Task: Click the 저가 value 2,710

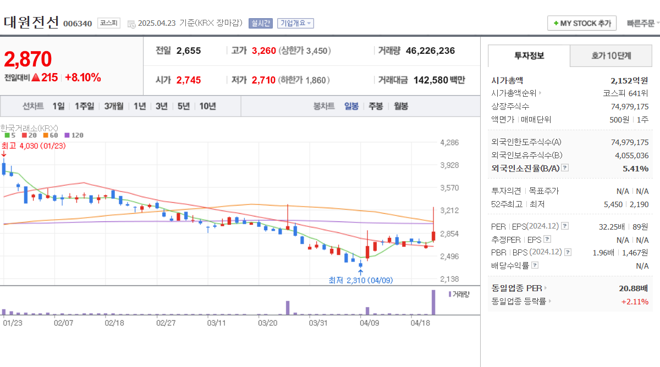Action: point(263,80)
